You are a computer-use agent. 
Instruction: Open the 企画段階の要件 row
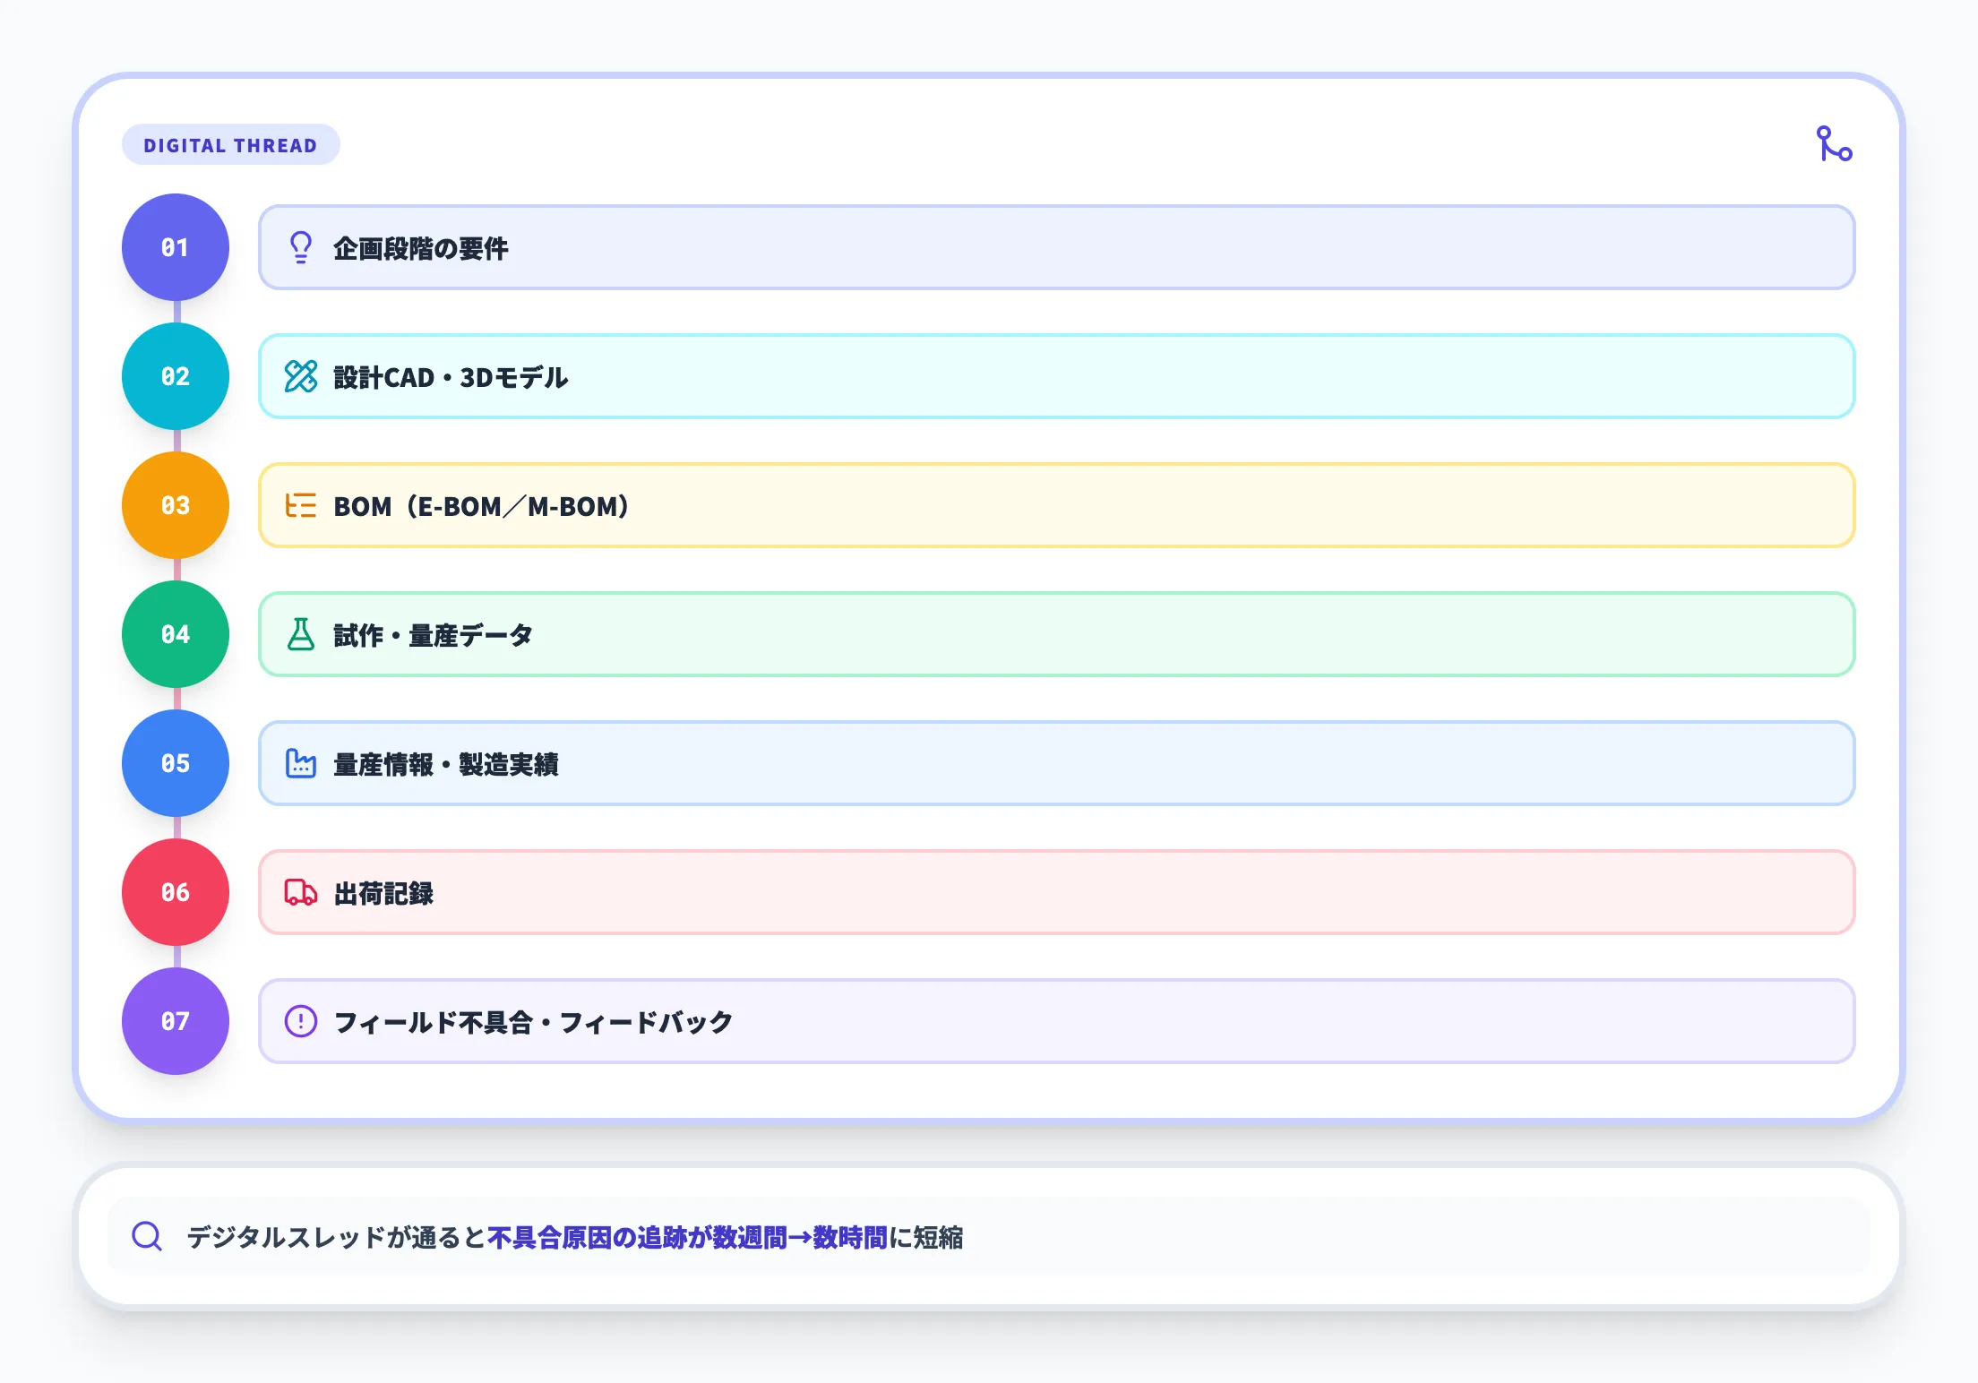[x=1056, y=247]
